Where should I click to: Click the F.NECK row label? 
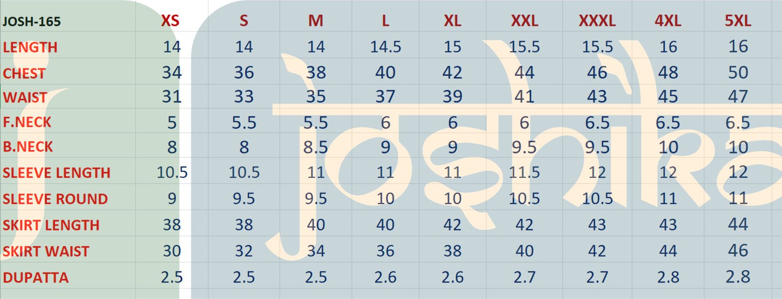[x=27, y=122]
